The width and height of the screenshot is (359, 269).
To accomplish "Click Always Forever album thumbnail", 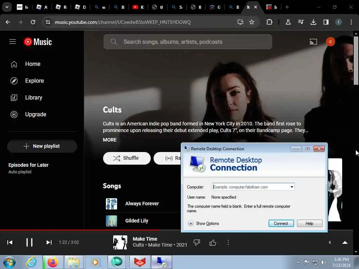I will [x=111, y=204].
